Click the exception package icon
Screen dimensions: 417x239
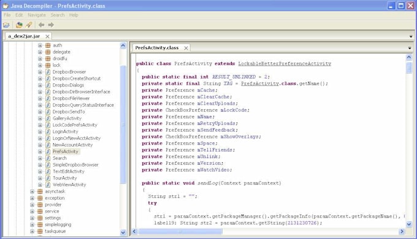tap(40, 198)
